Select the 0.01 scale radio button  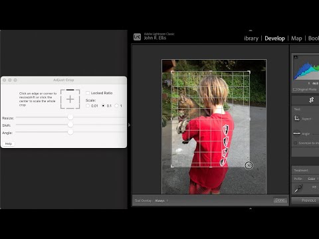(x=88, y=106)
